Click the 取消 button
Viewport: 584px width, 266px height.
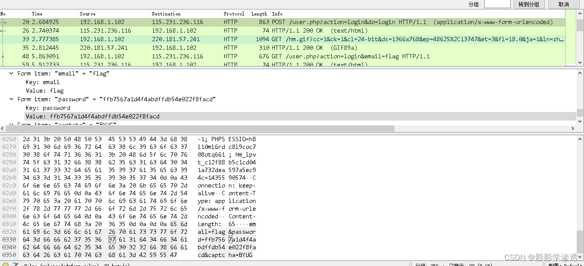(x=564, y=4)
